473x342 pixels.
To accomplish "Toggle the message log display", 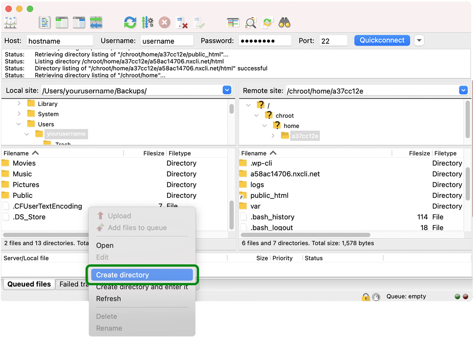I will pos(45,22).
